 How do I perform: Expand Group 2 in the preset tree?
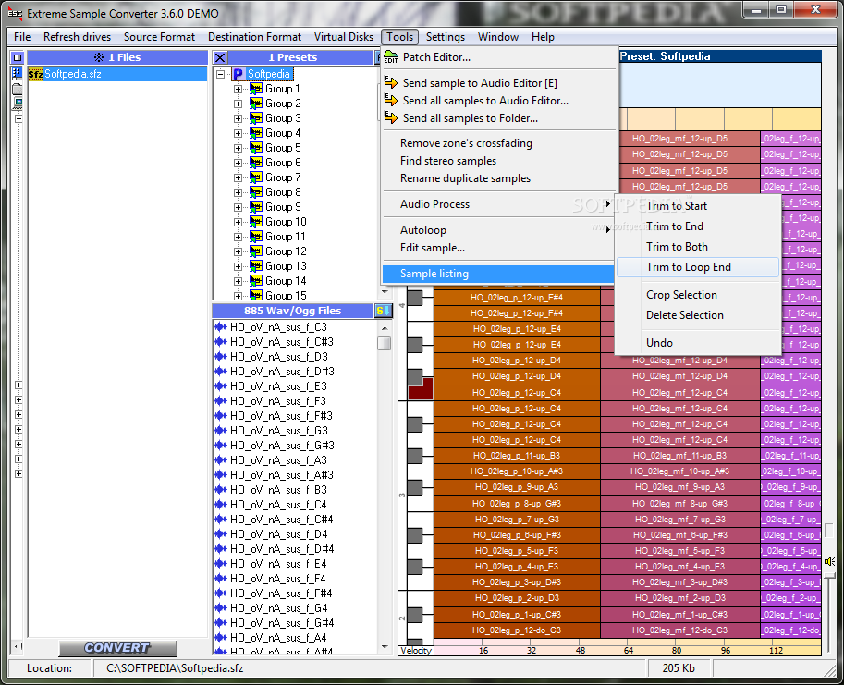tap(238, 104)
